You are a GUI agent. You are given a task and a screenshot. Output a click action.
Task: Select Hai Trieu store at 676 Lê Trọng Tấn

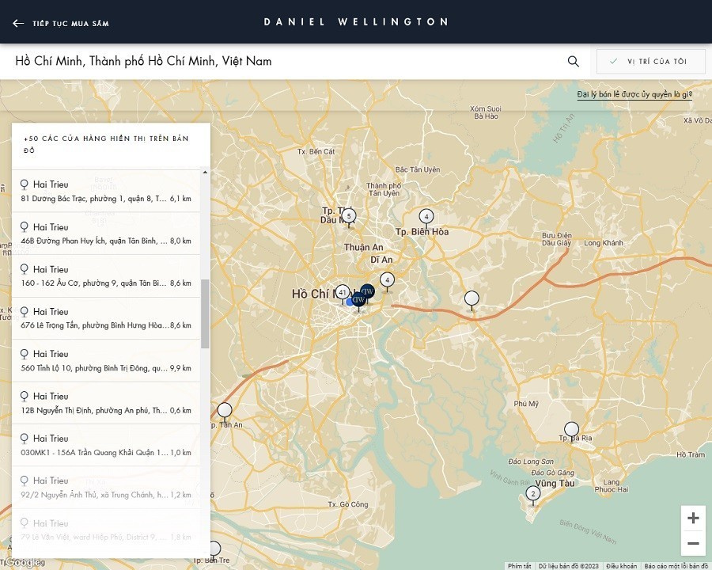pos(106,318)
